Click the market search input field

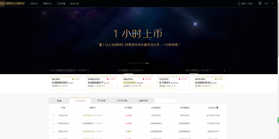pos(165,100)
